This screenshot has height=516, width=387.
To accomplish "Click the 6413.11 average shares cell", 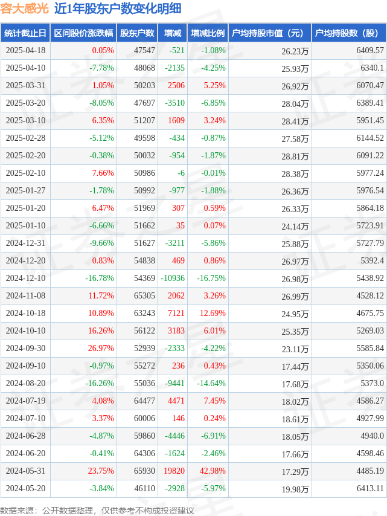I will point(370,488).
